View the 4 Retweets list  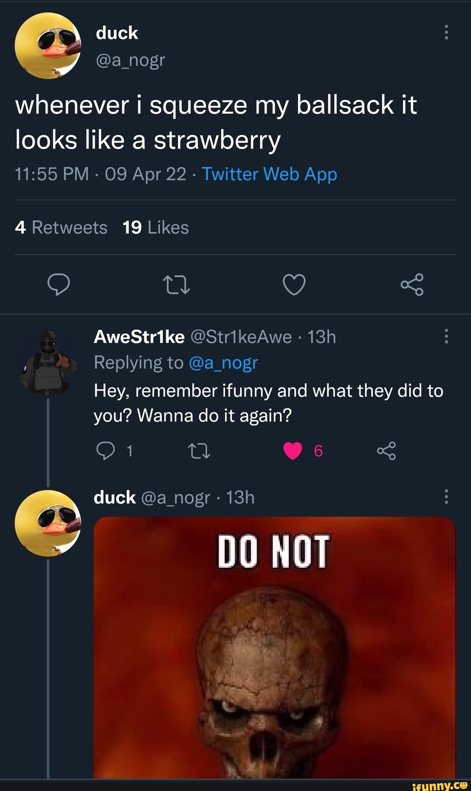pyautogui.click(x=61, y=228)
